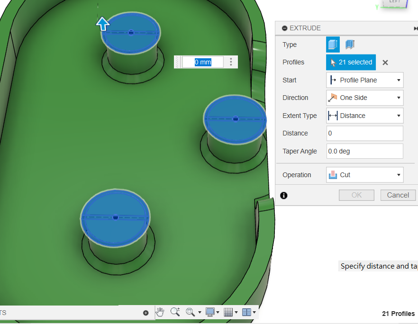Click the info icon in Extrude dialog
This screenshot has width=418, height=324.
(284, 195)
